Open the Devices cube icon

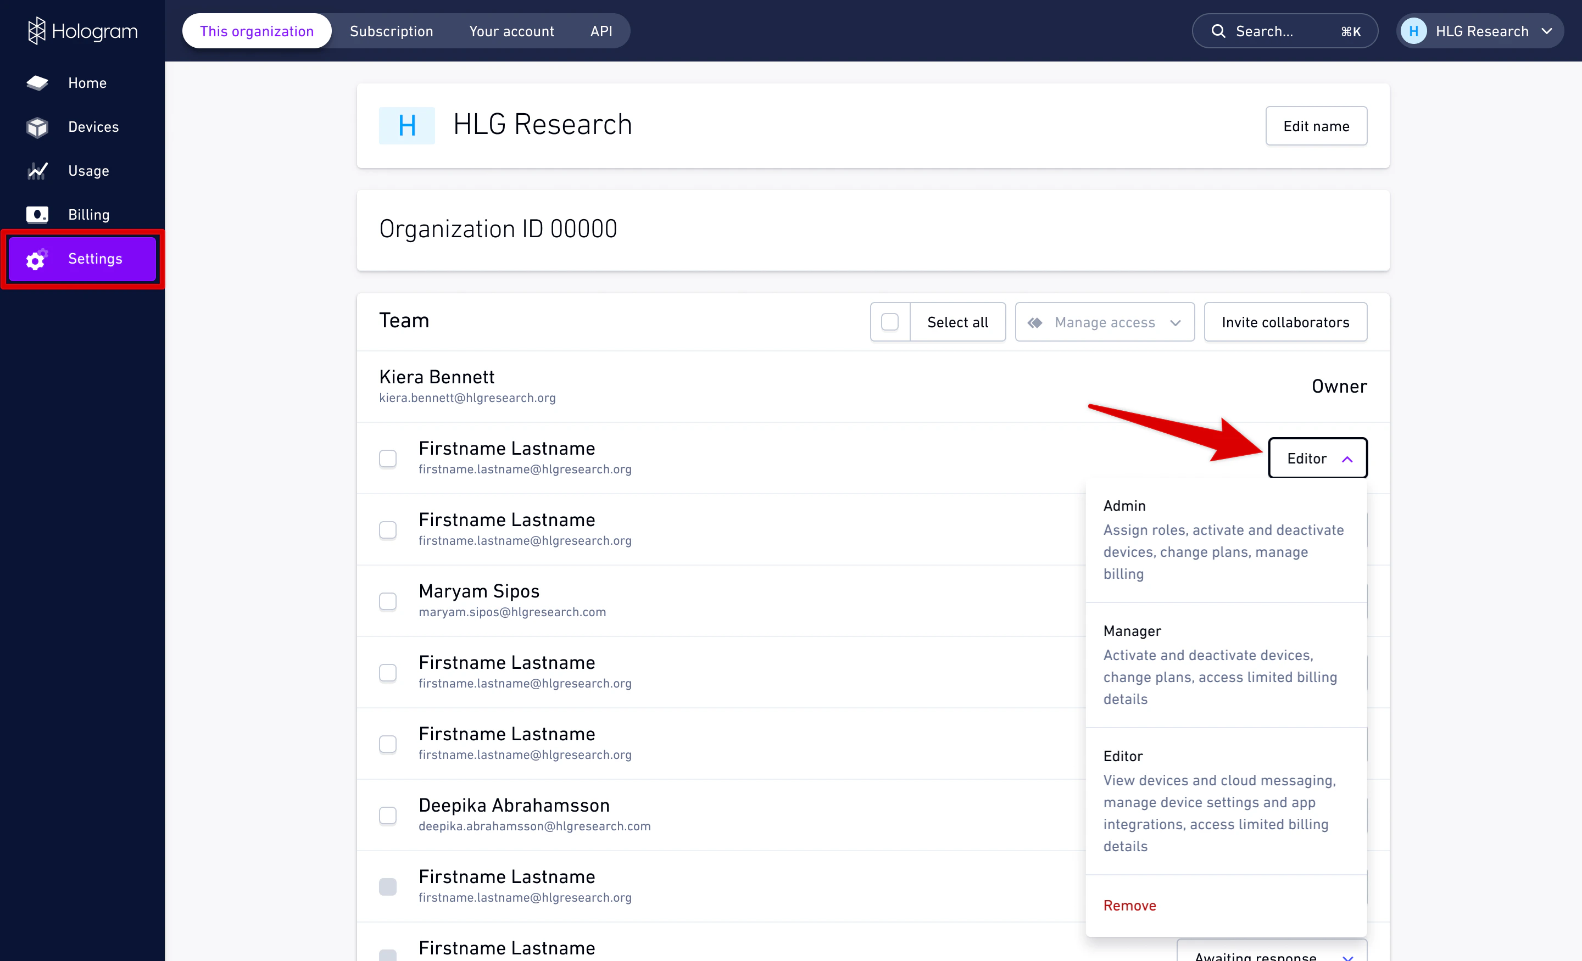pyautogui.click(x=37, y=127)
